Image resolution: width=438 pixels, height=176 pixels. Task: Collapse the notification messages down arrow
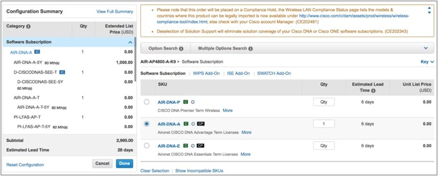click(429, 13)
